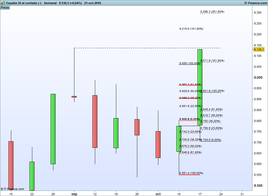Select the Precio panel label
268x196 pixels.
(x=5, y=8)
